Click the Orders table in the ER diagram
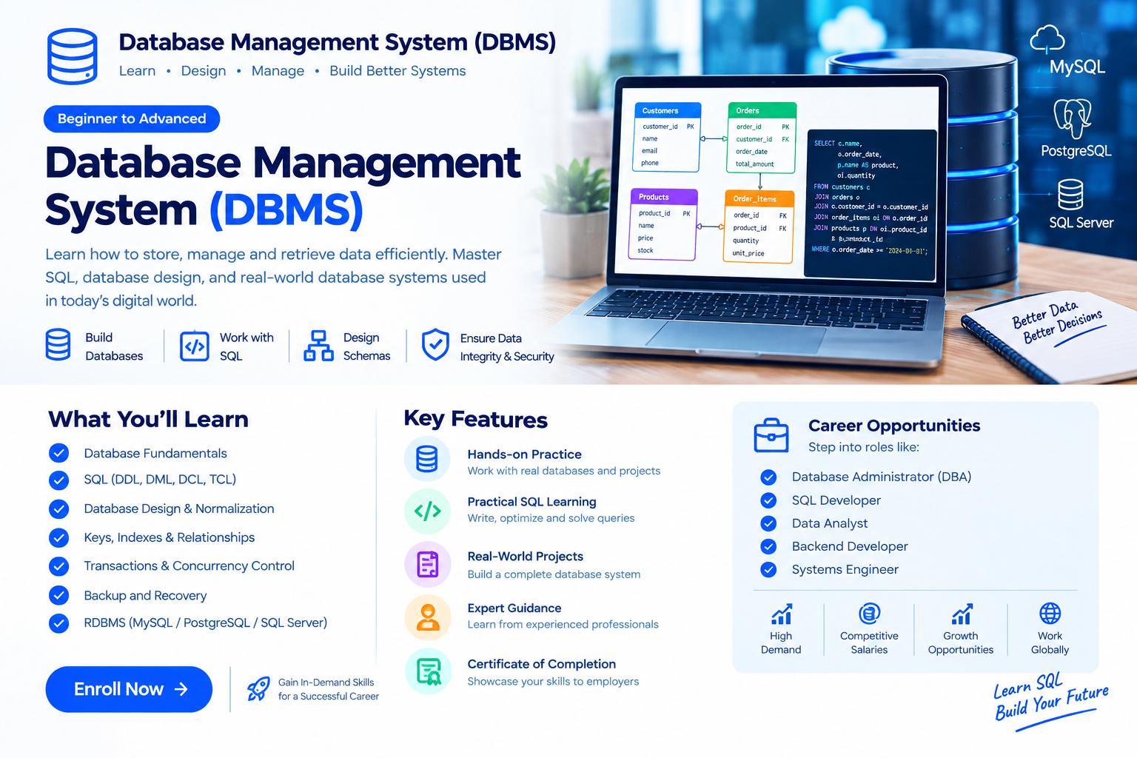The height and width of the screenshot is (758, 1137). click(x=762, y=138)
